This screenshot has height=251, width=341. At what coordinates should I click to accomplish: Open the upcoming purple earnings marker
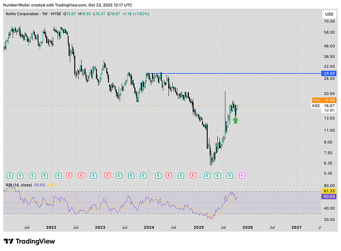point(242,175)
